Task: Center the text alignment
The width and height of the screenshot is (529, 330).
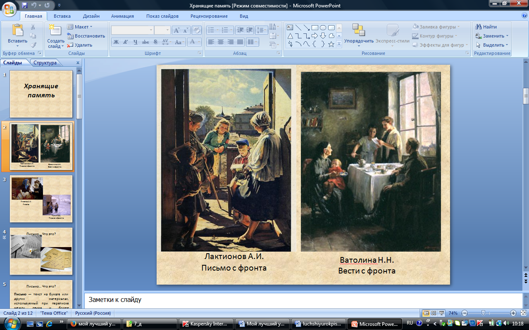Action: 221,42
